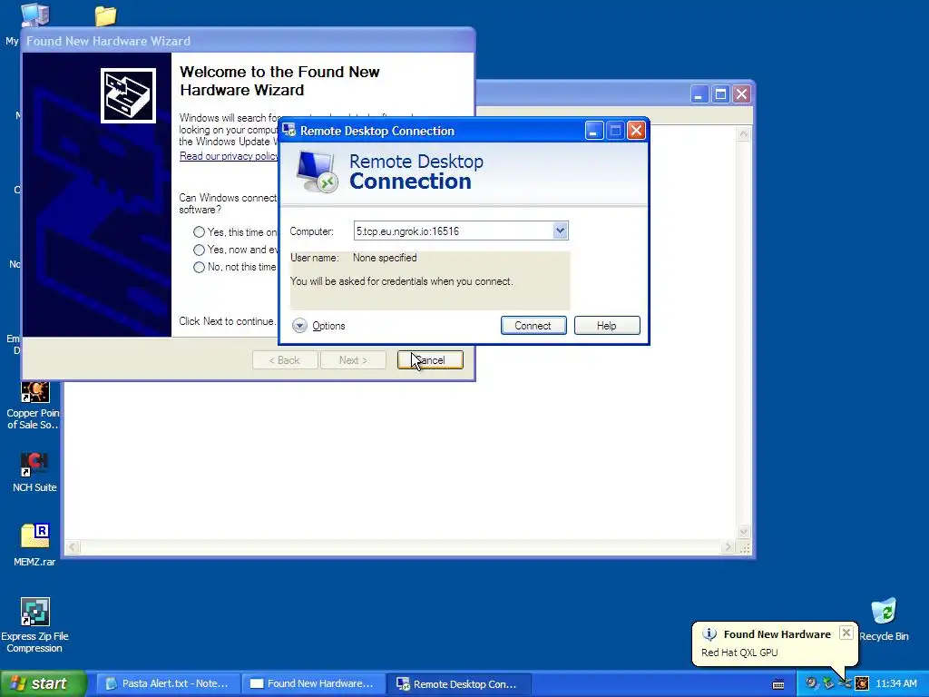The height and width of the screenshot is (697, 929).
Task: Select 'No, not this time' radio option
Action: coord(199,268)
